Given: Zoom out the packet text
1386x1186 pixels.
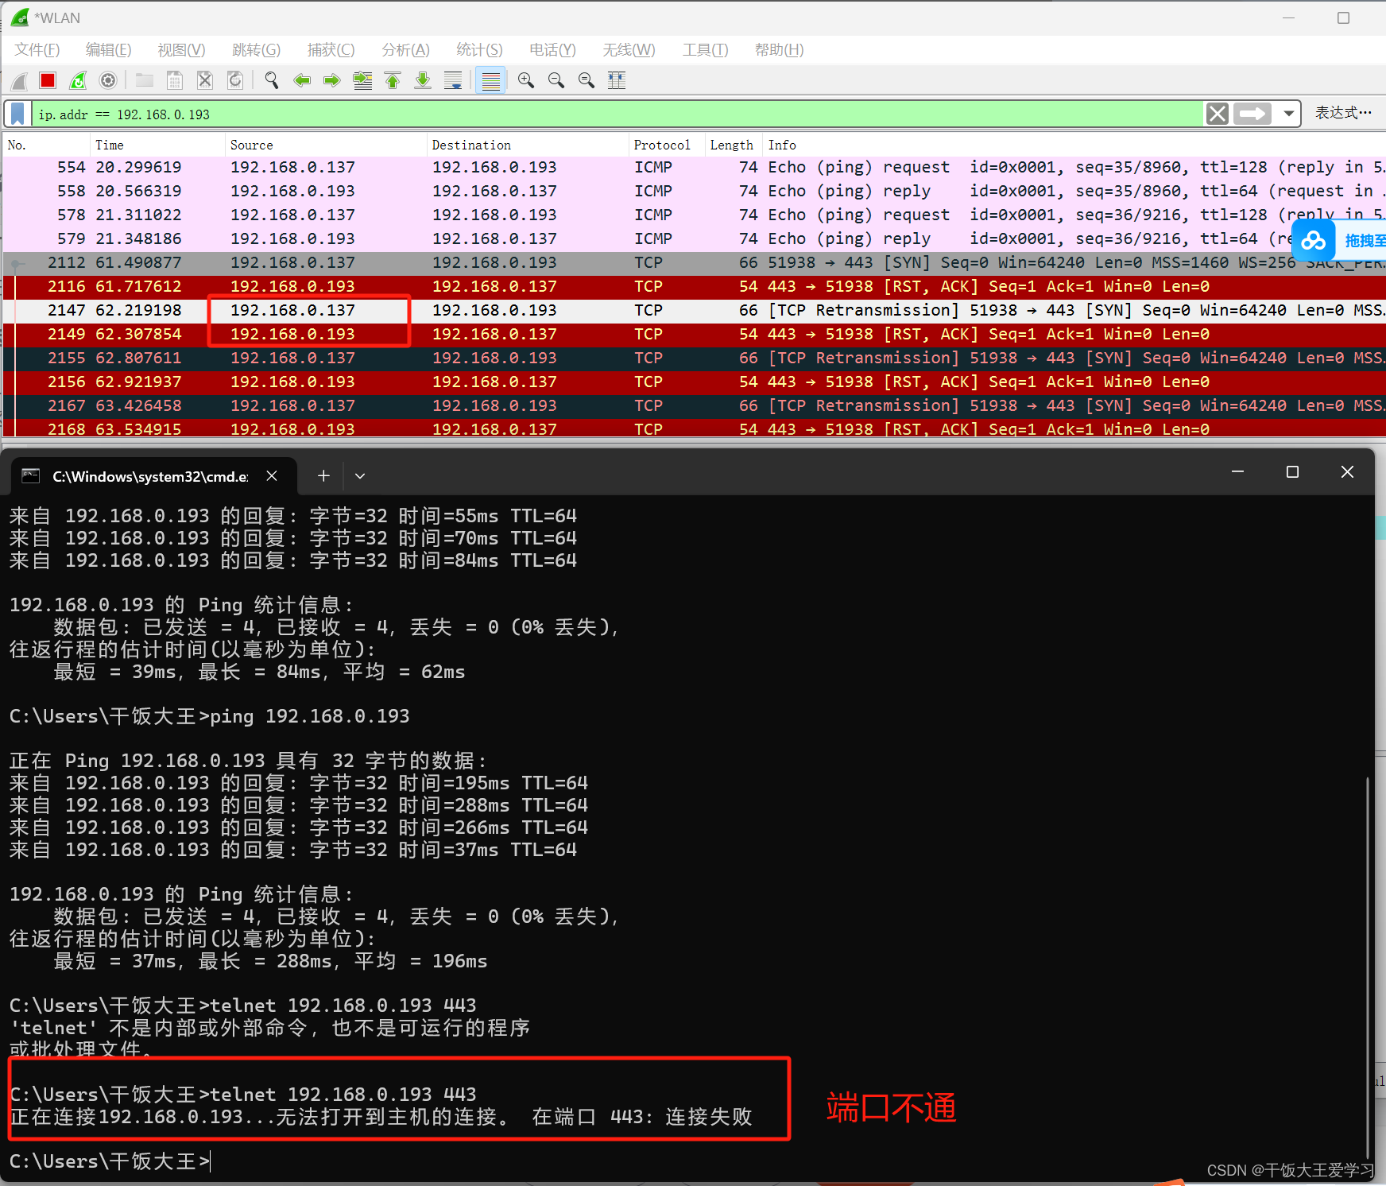Looking at the screenshot, I should [556, 80].
